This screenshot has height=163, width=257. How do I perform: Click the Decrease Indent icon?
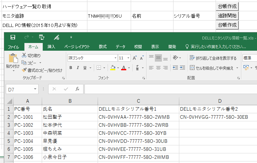point(175,68)
